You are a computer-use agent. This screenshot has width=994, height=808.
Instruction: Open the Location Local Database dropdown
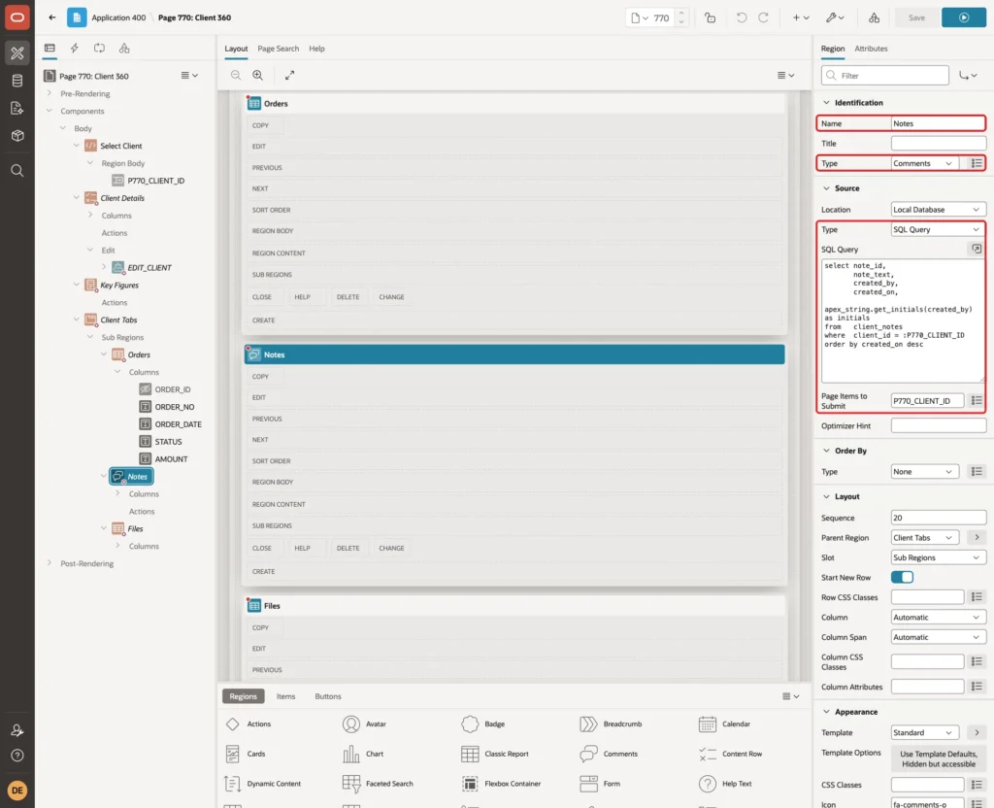(938, 210)
